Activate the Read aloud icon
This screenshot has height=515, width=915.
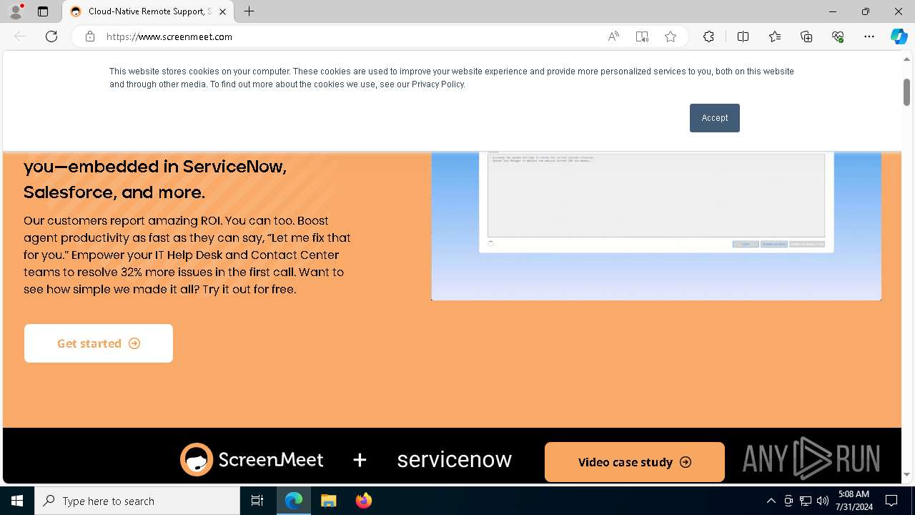pos(613,36)
